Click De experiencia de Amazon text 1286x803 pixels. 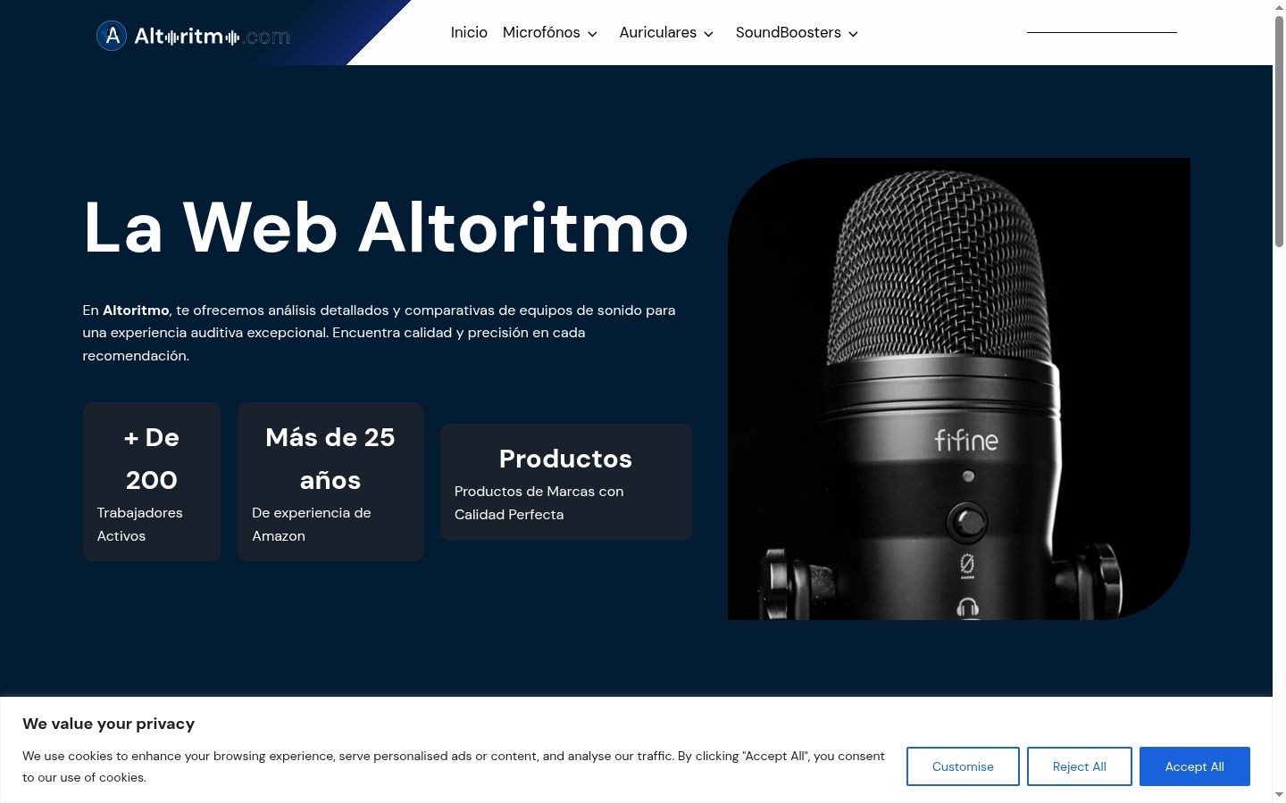(312, 525)
